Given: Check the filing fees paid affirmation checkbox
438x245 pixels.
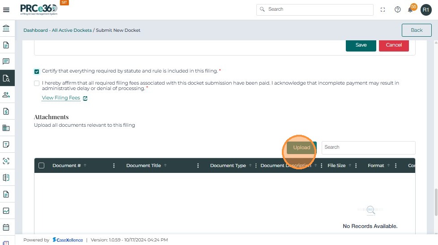Looking at the screenshot, I should point(37,83).
